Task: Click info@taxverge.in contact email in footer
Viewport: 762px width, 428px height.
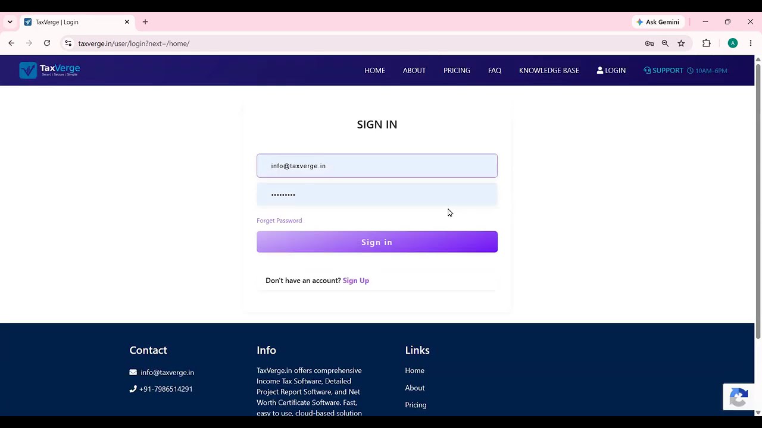Action: coord(167,372)
